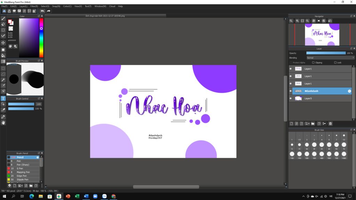Select the Text tool
The height and width of the screenshot is (200, 356).
3,98
